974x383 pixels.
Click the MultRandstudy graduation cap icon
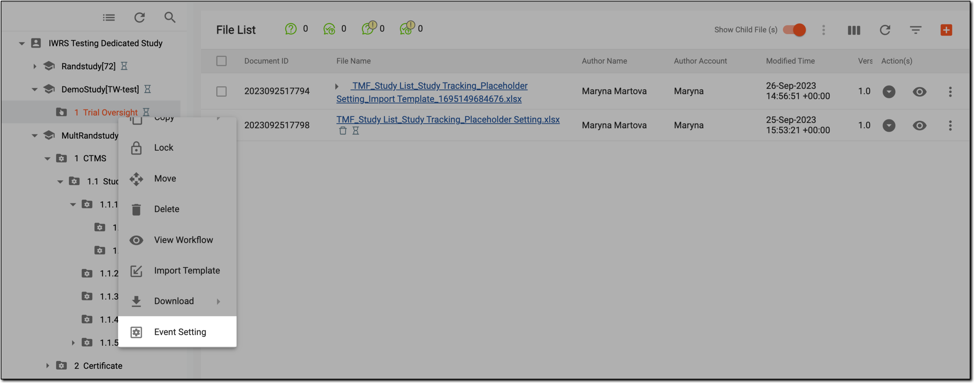tap(49, 135)
